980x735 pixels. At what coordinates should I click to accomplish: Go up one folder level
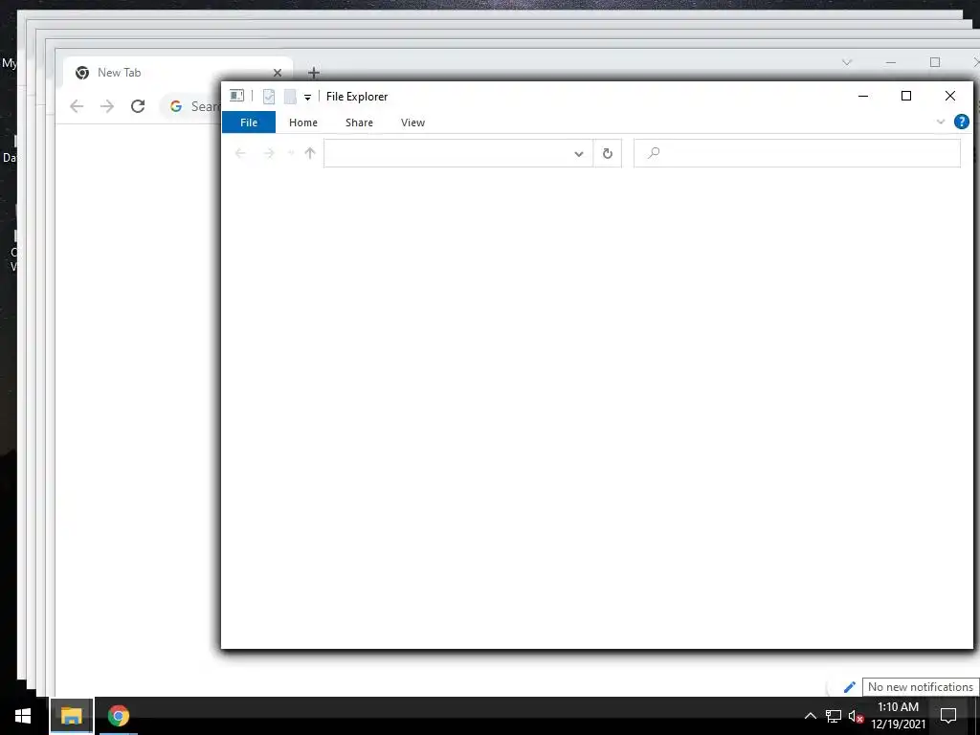pos(310,153)
